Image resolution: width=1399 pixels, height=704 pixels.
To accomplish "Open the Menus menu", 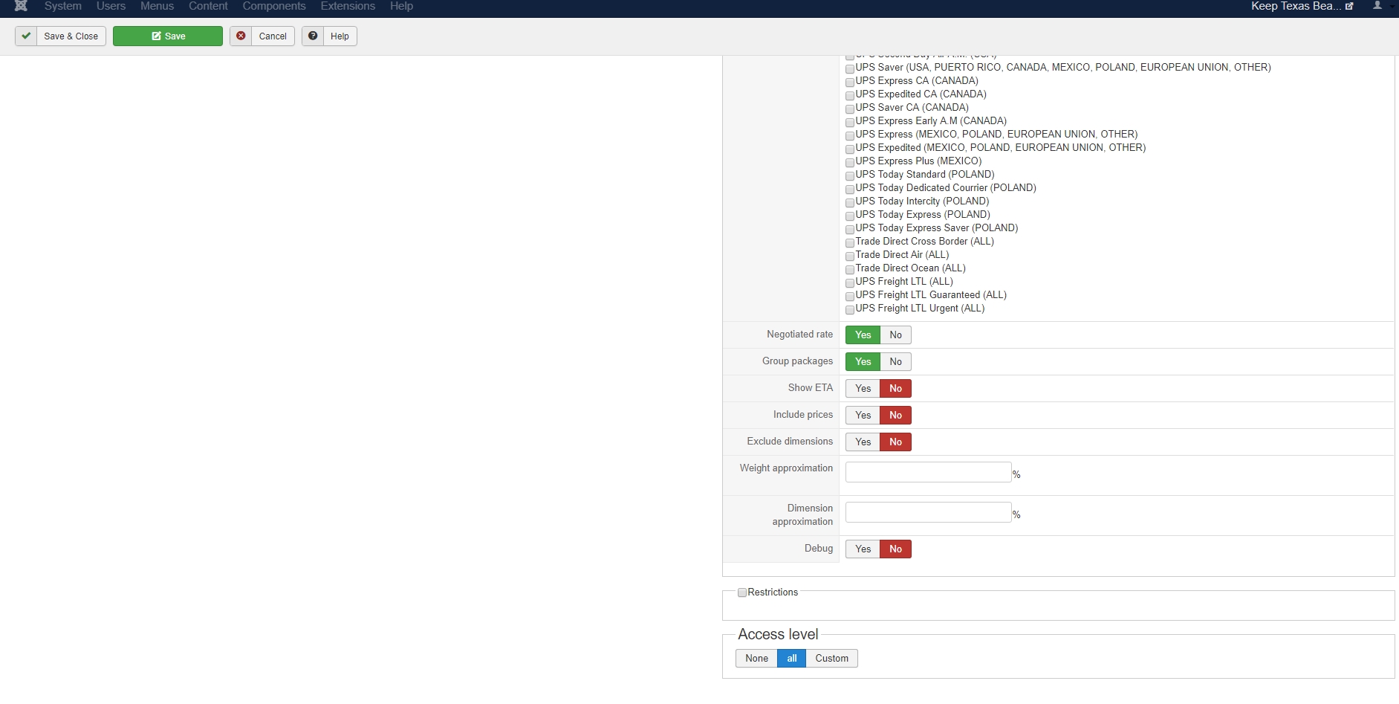I will (x=157, y=6).
